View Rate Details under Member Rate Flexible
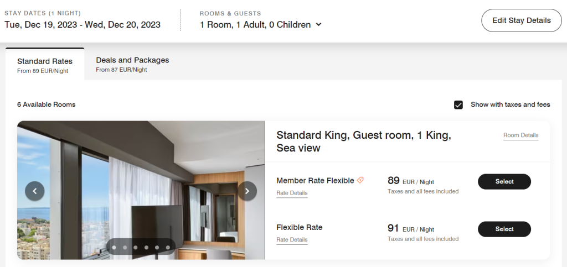This screenshot has height=267, width=567. (x=292, y=193)
